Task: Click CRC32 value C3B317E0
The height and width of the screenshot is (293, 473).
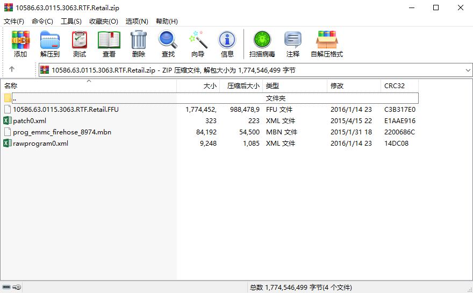Action: [x=400, y=109]
